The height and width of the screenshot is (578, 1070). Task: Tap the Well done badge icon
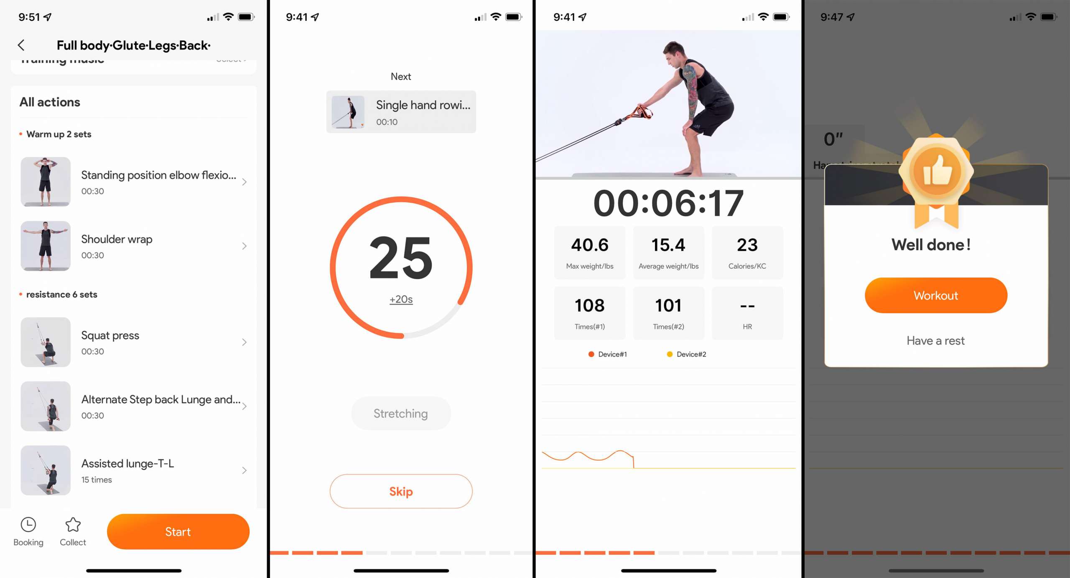935,174
